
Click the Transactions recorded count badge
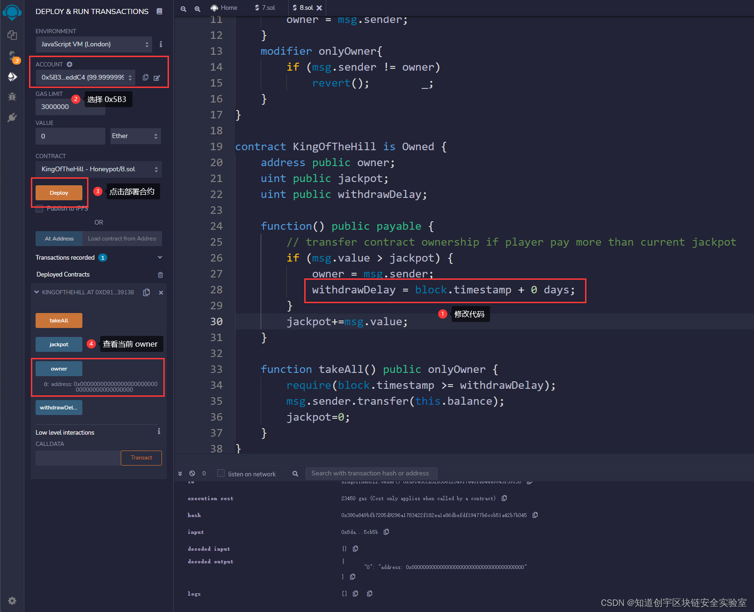point(103,258)
